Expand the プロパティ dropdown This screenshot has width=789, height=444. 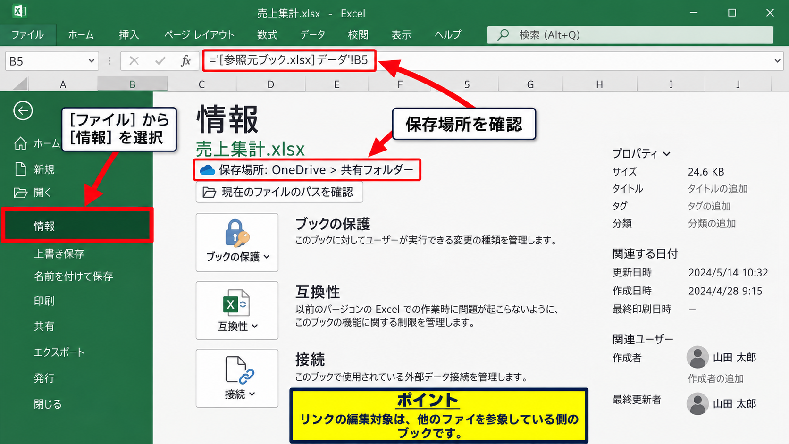click(x=641, y=153)
